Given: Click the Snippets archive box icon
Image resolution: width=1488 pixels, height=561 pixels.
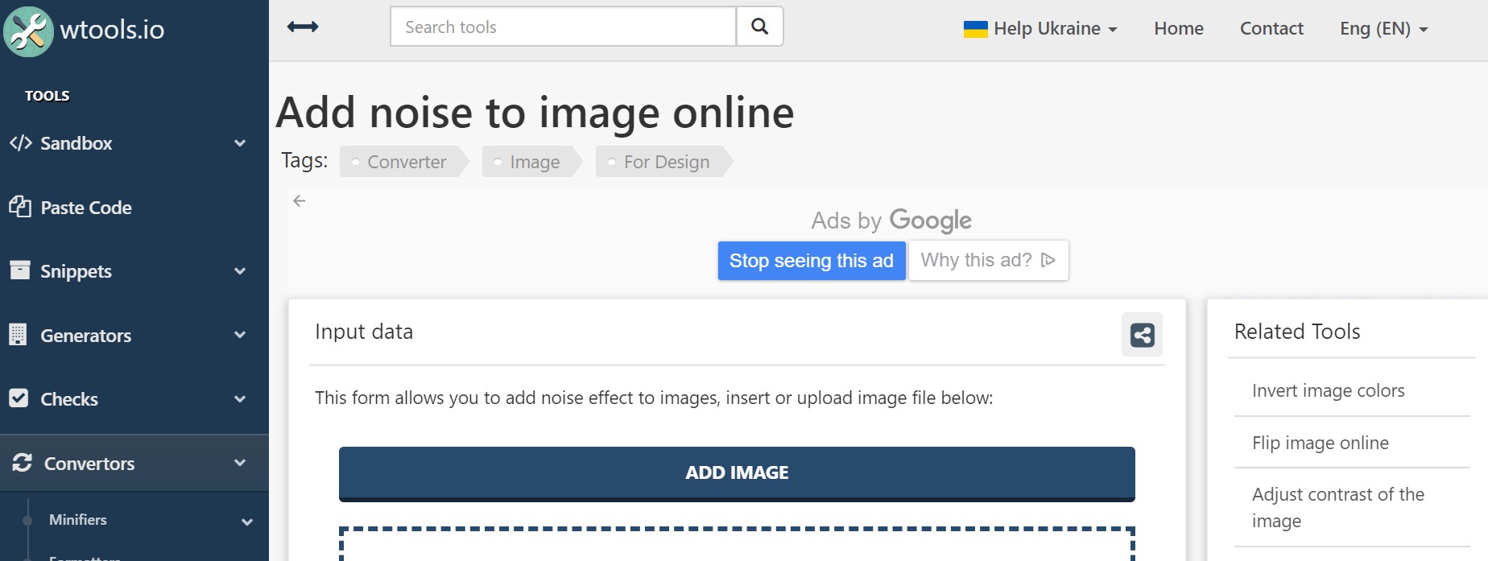Looking at the screenshot, I should tap(20, 270).
